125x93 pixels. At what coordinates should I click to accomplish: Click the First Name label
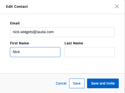[19, 43]
